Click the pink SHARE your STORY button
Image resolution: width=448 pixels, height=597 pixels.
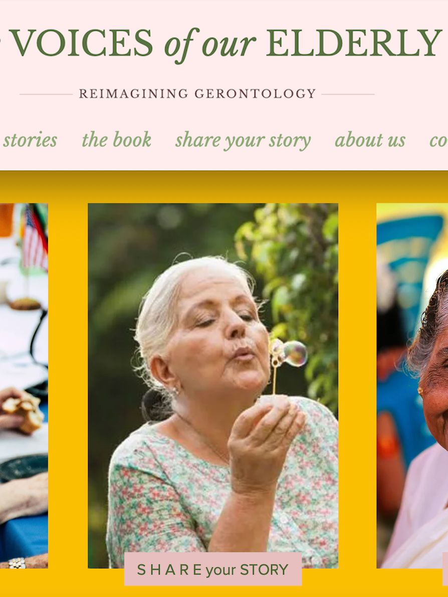click(x=213, y=569)
